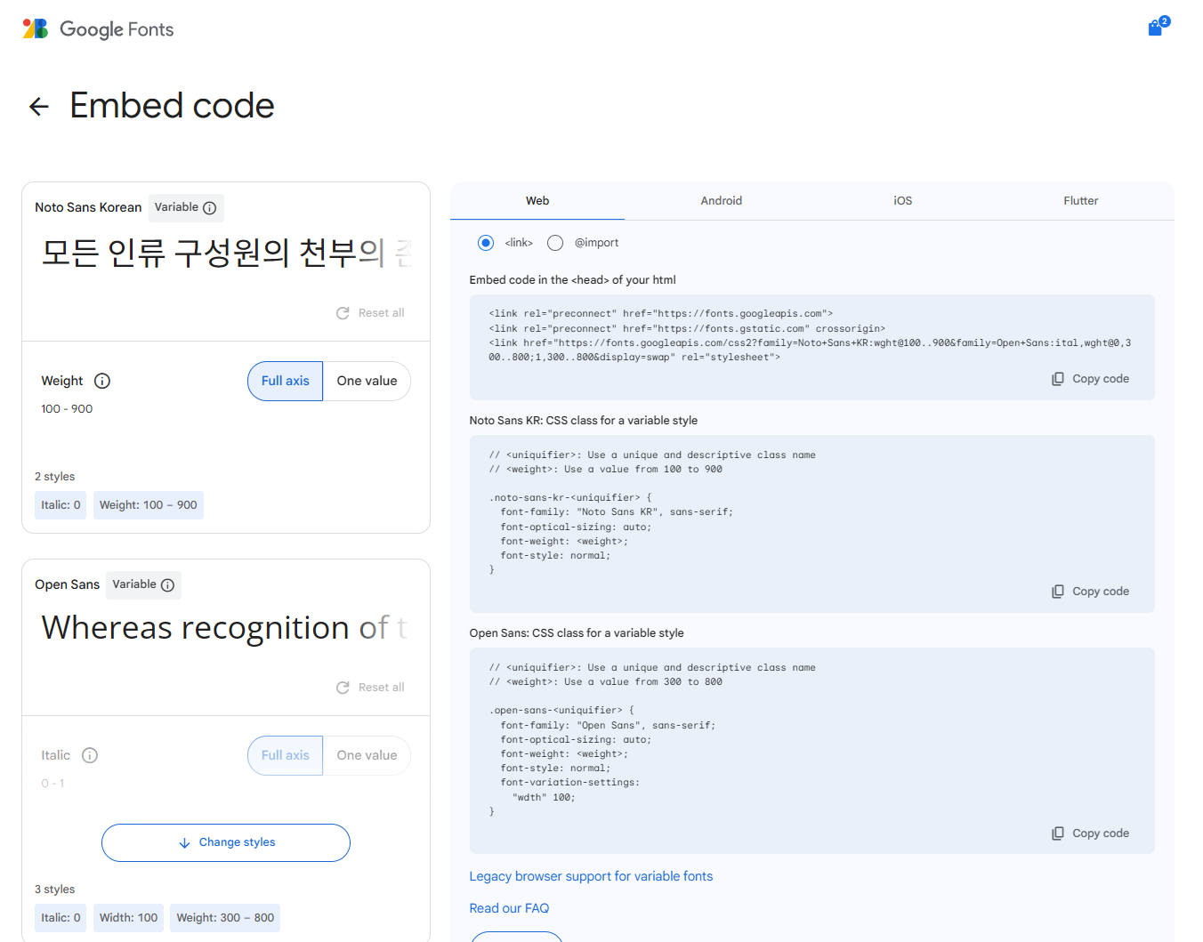The height and width of the screenshot is (942, 1203).
Task: Open the Read our FAQ link
Action: [x=509, y=908]
